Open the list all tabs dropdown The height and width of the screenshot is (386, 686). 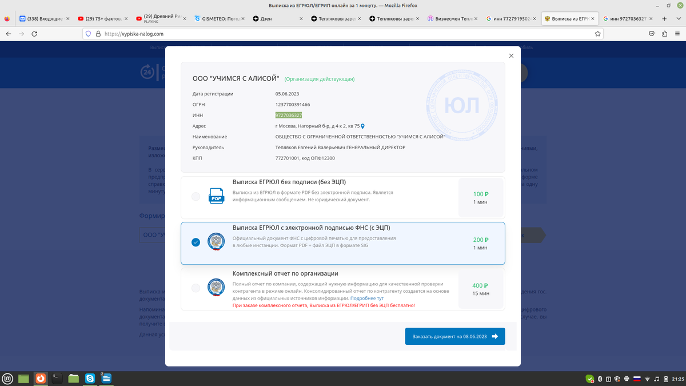pos(679,18)
